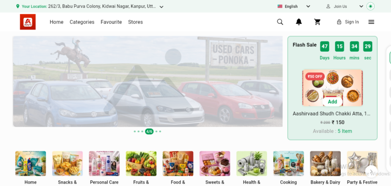The width and height of the screenshot is (391, 186).
Task: Click next arrow on category carousel
Action: pos(371,172)
